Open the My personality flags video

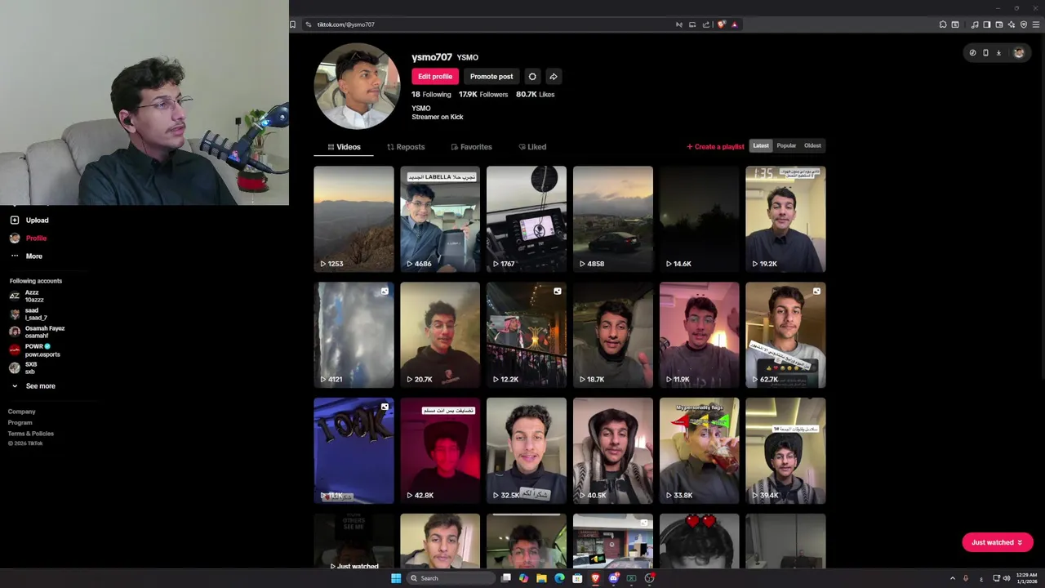(699, 451)
